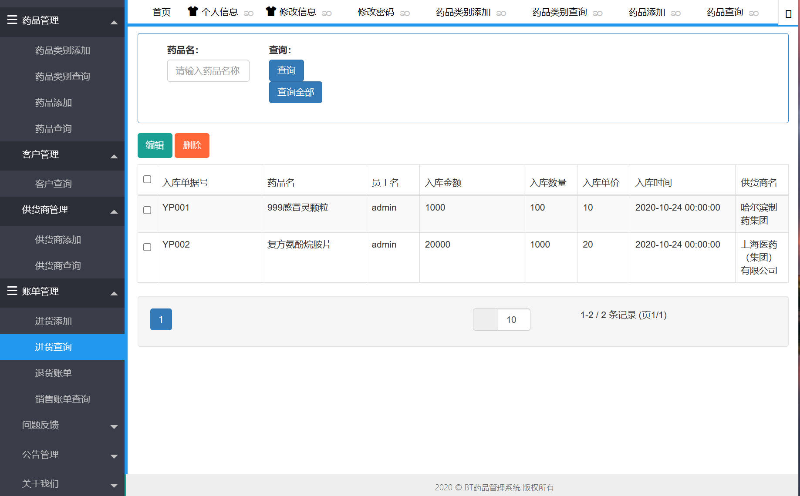Click the link icon after 修改密码

405,13
